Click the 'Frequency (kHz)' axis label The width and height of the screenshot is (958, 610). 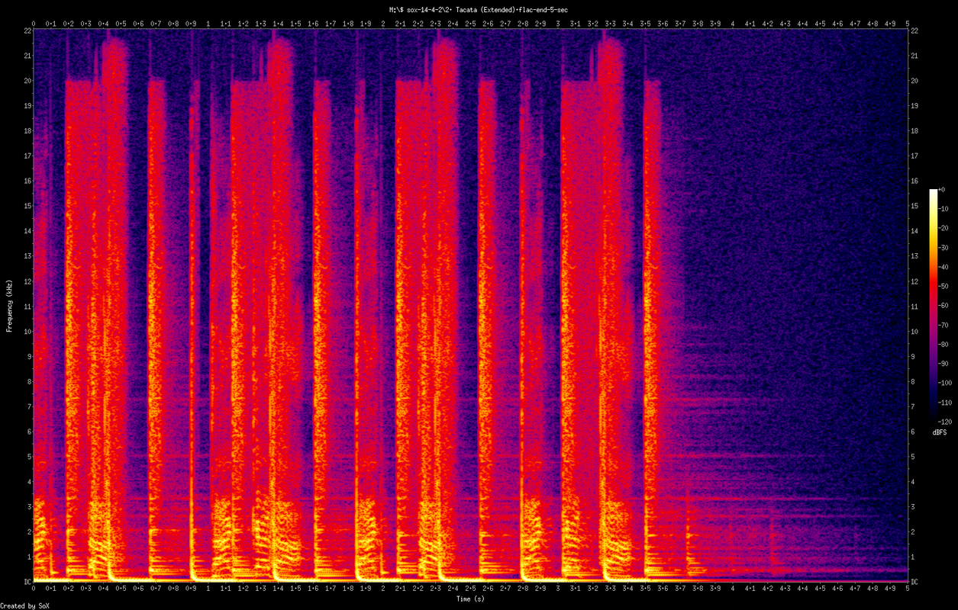[x=9, y=306]
